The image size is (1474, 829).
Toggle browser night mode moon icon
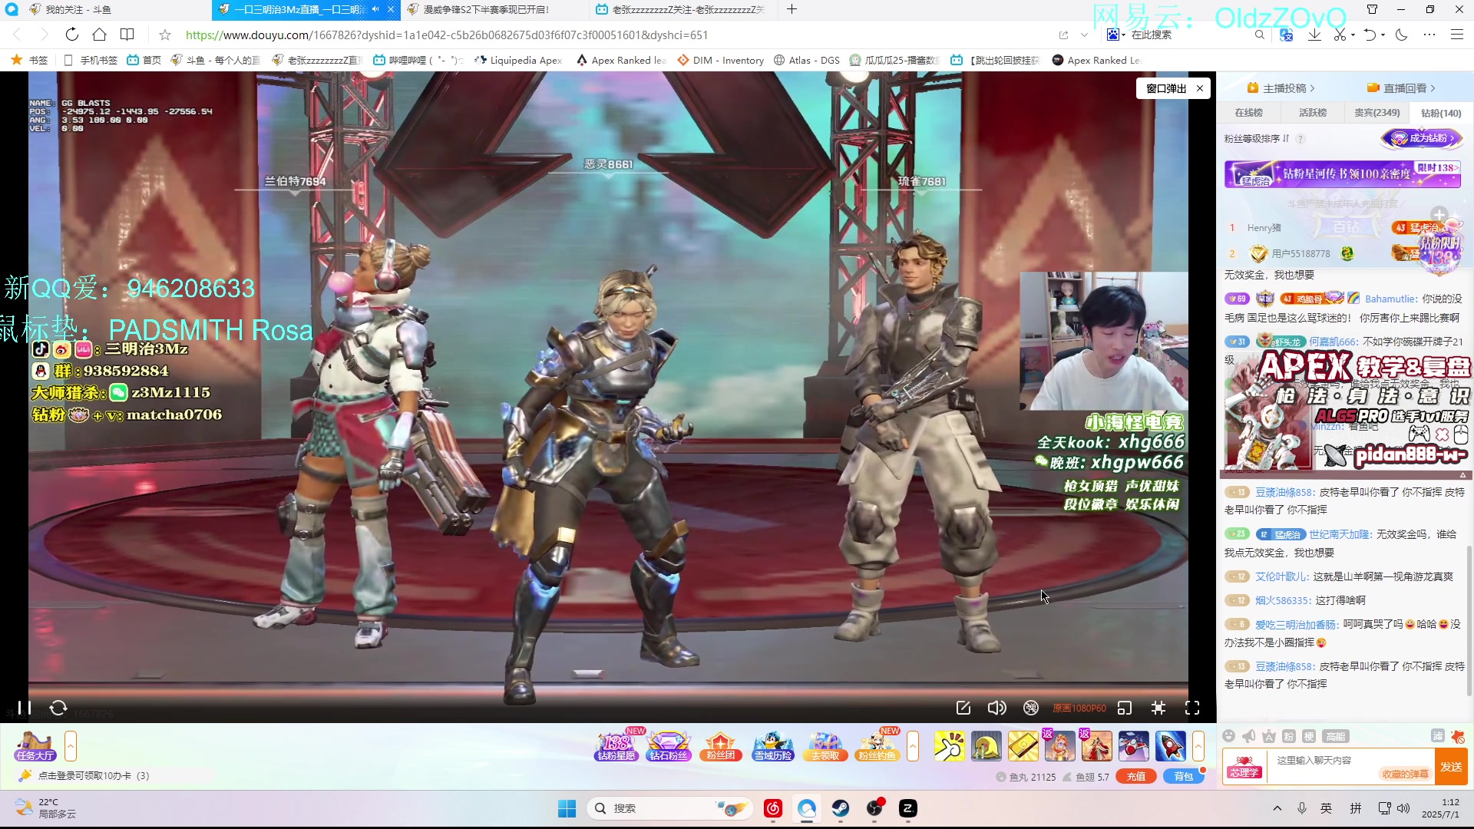tap(1402, 35)
